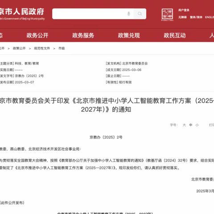The width and height of the screenshot is (214, 214).
Task: Click the 发布日期 2025-03-07 text
Action: pyautogui.click(x=17, y=82)
